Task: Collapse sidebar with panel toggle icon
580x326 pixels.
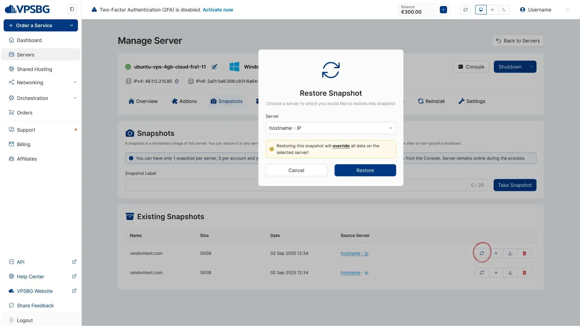Action: click(x=72, y=9)
